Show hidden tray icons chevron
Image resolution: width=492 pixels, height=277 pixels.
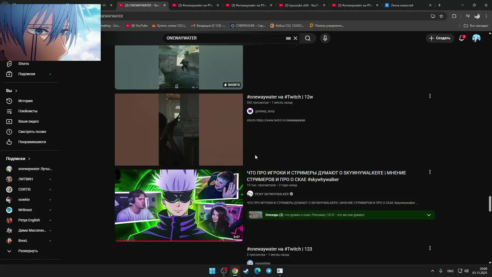tap(432, 271)
